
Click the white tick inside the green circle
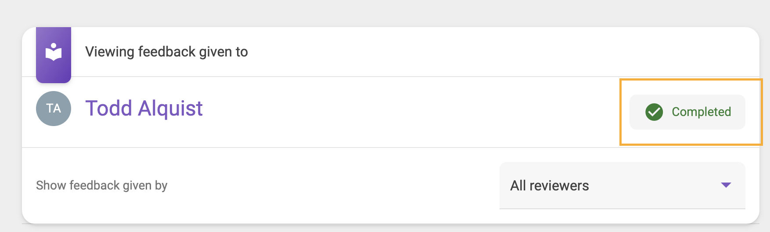tap(654, 112)
